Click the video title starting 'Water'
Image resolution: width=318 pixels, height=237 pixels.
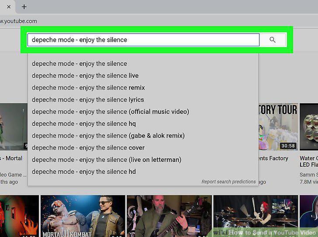click(x=309, y=161)
